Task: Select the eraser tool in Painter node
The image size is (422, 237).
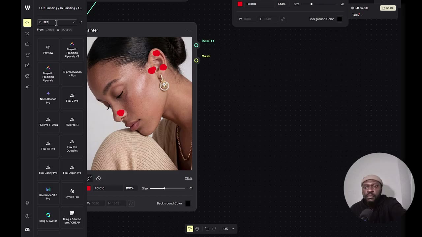Action: 99,178
